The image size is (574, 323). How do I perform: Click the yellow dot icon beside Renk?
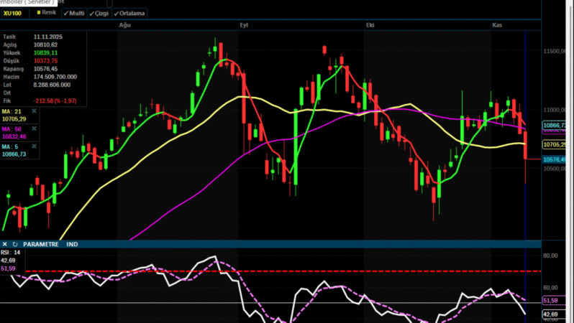coord(37,13)
